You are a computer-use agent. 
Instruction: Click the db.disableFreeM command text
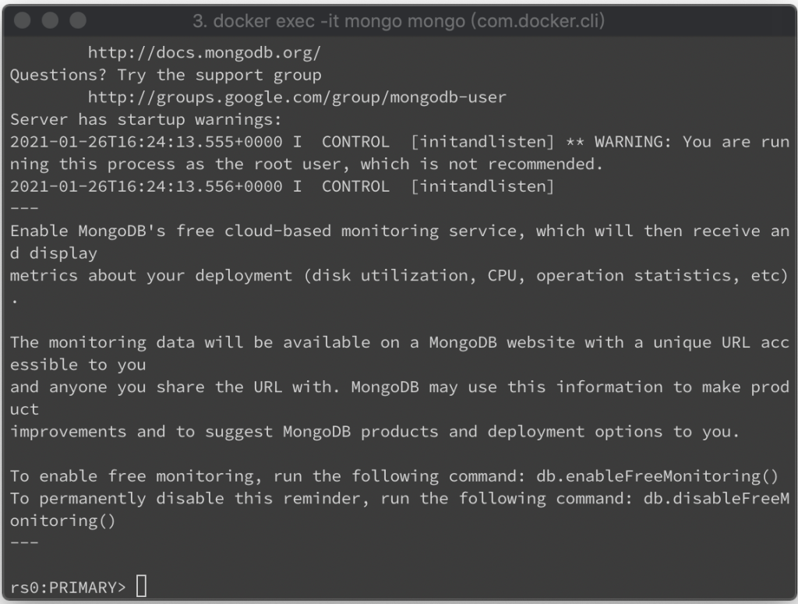(x=716, y=498)
